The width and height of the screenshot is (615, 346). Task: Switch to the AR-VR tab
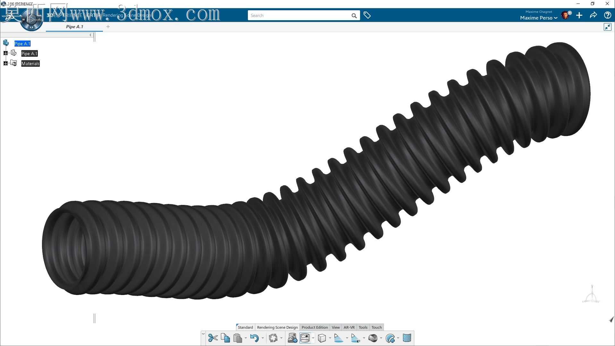pyautogui.click(x=349, y=327)
